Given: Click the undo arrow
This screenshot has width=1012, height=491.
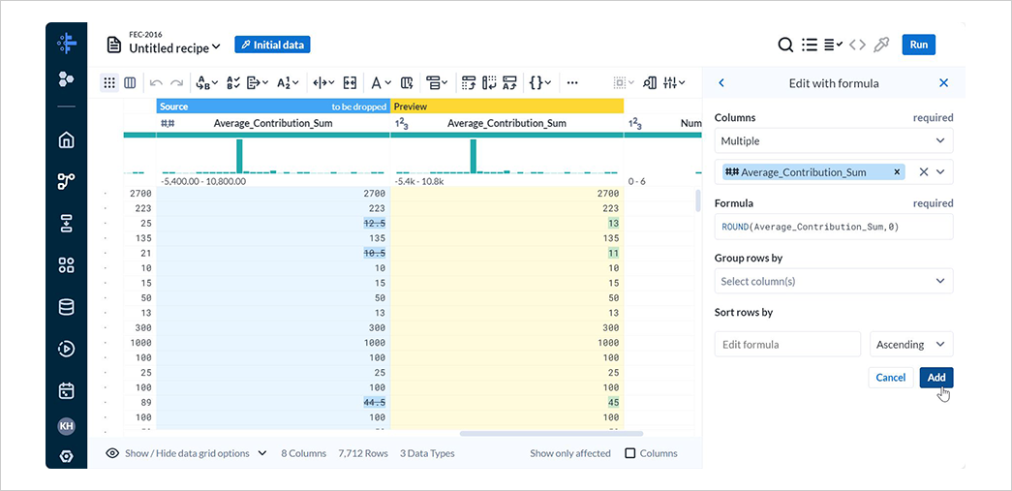Looking at the screenshot, I should click(x=156, y=82).
